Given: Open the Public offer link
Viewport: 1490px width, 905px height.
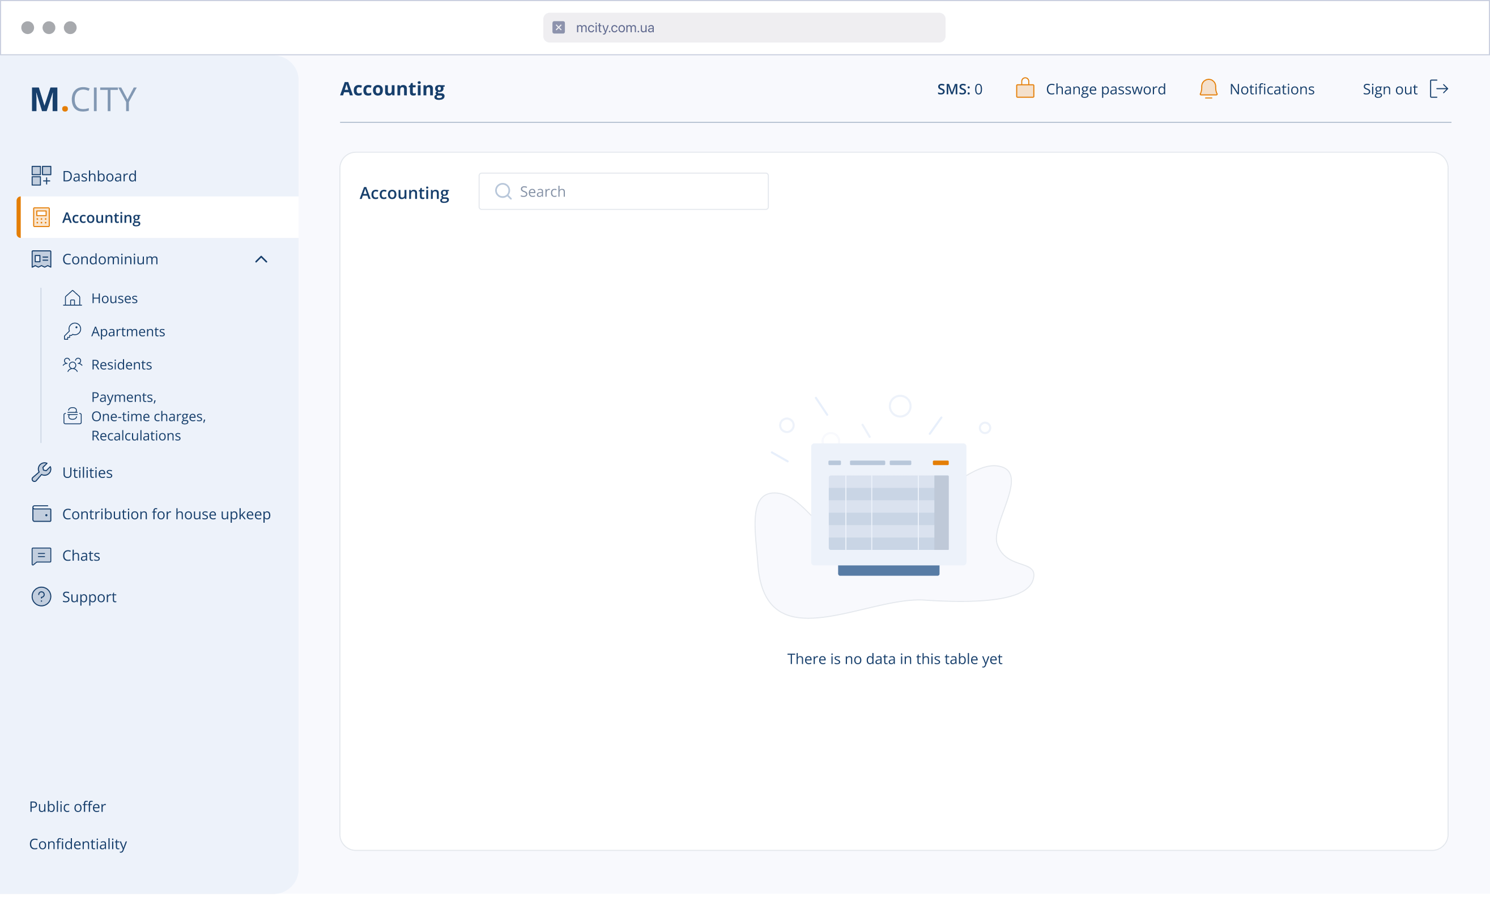Looking at the screenshot, I should point(67,806).
